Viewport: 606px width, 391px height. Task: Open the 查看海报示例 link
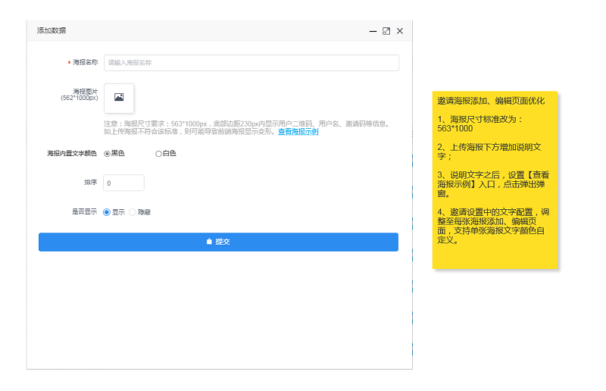tap(298, 132)
